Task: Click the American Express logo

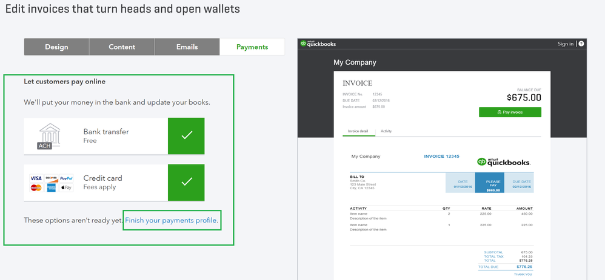Action: 52,187
